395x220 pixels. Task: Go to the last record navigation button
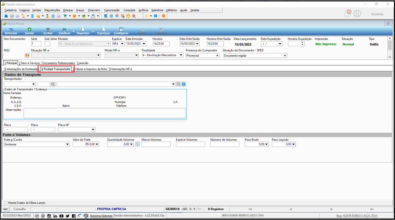[372, 209]
